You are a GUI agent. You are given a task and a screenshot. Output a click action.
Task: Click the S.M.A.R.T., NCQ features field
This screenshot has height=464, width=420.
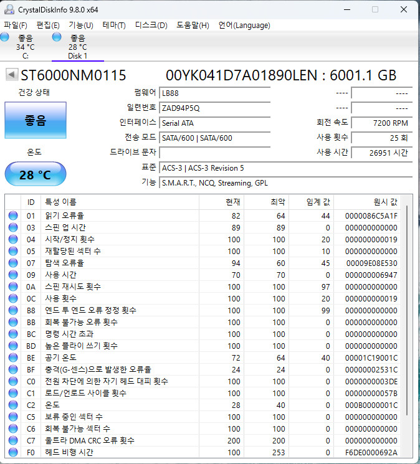[x=285, y=183]
